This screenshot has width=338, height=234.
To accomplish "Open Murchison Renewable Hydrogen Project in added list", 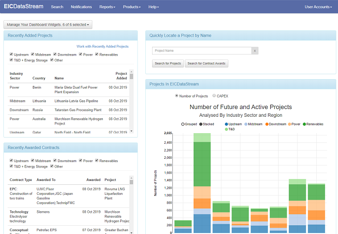I will (79, 121).
